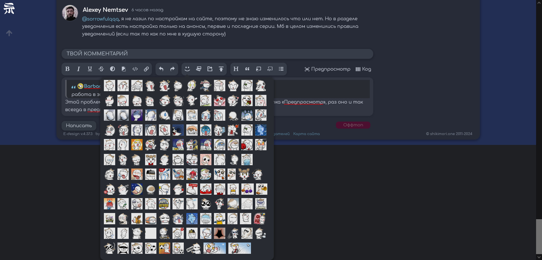Image resolution: width=542 pixels, height=260 pixels.
Task: Switch editor to Код mode
Action: [363, 69]
